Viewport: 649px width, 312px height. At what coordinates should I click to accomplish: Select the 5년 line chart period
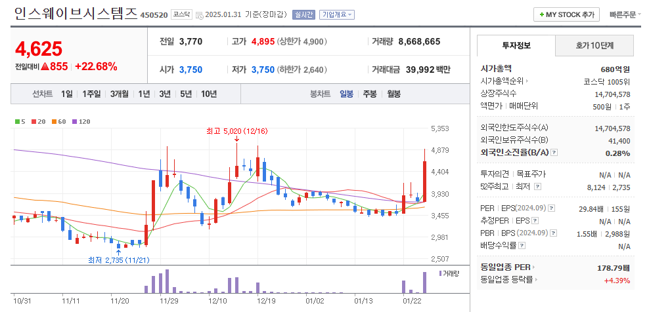[x=186, y=94]
